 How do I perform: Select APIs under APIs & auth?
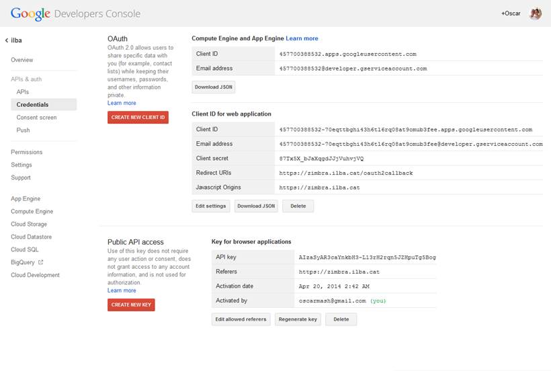22,91
